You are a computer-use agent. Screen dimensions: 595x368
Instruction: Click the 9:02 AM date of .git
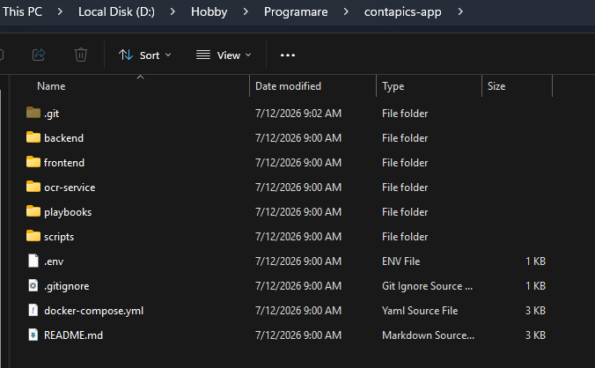(x=298, y=113)
